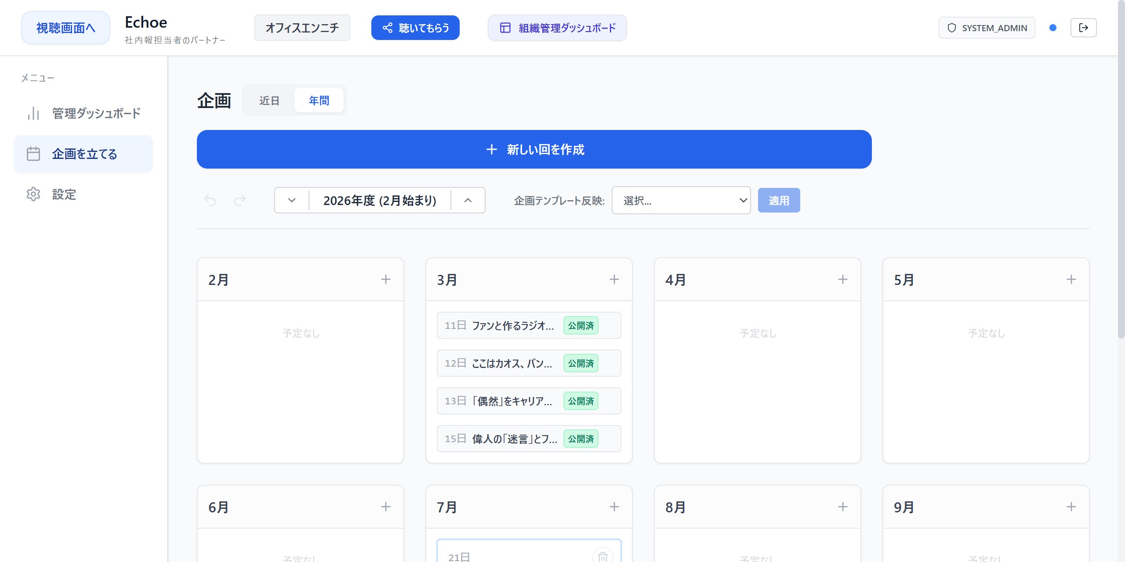Click the calendar icon beside 企画を立てる
Viewport: 1125px width, 562px height.
tap(33, 154)
